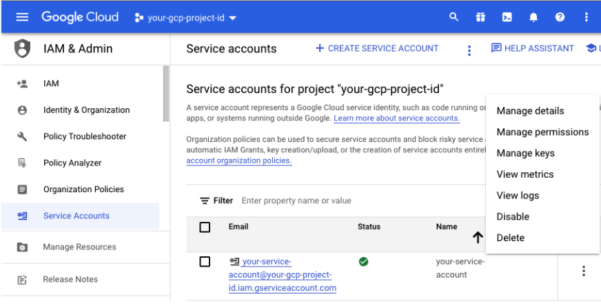Follow account organization policies link
Viewport: 601px width, 308px height.
coord(239,161)
